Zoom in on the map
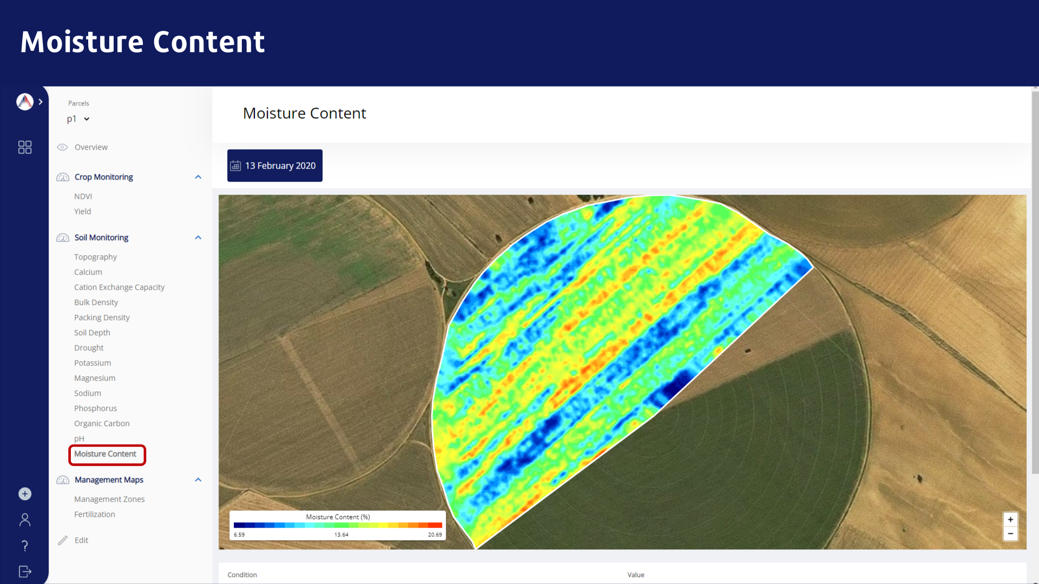 [1010, 520]
